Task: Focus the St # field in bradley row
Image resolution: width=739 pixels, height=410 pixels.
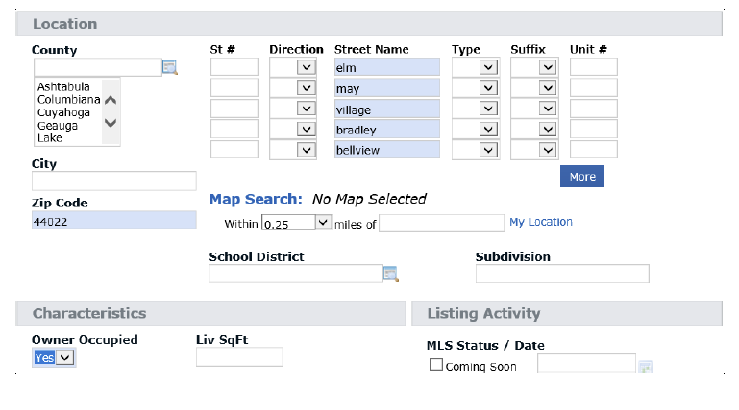Action: (x=234, y=130)
